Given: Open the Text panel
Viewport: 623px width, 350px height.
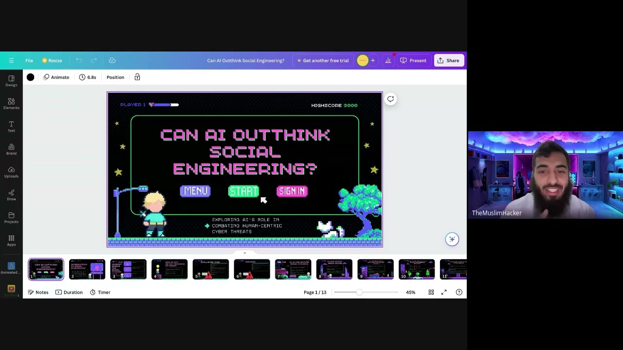Looking at the screenshot, I should pos(11,126).
